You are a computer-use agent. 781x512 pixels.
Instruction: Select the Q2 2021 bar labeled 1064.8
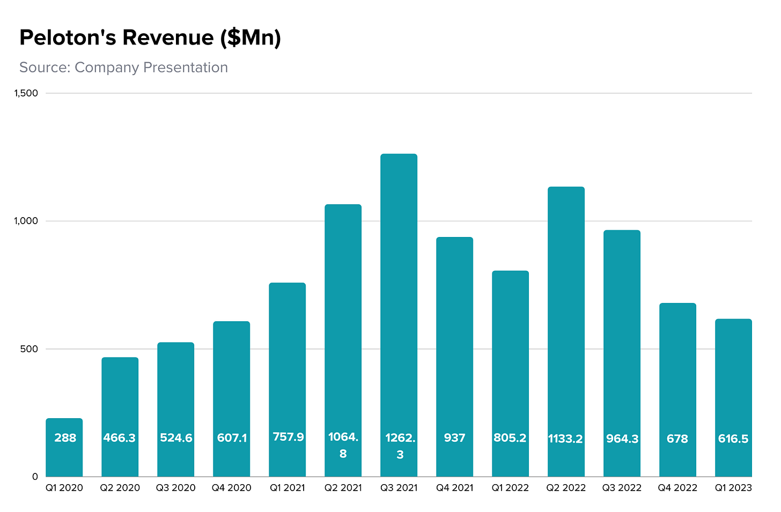343,340
